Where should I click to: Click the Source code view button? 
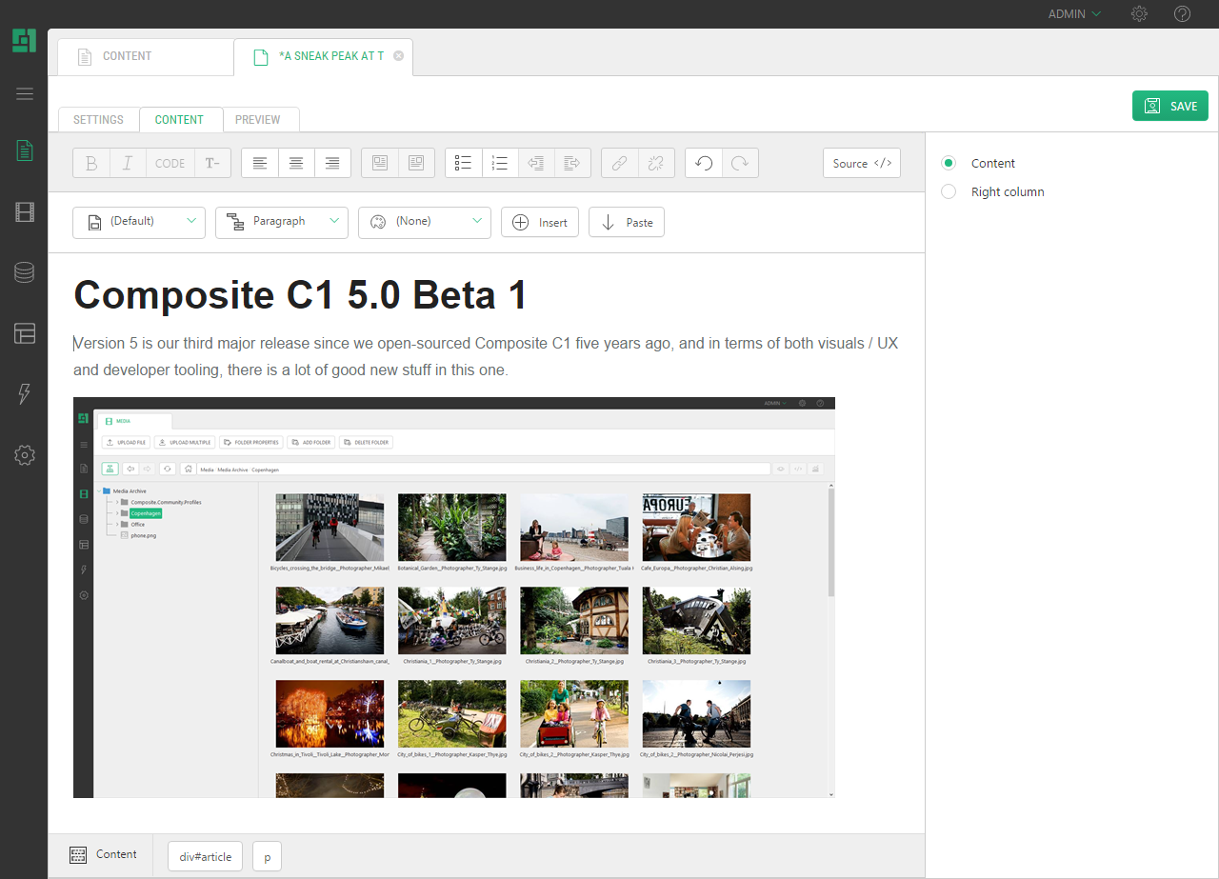click(x=861, y=163)
